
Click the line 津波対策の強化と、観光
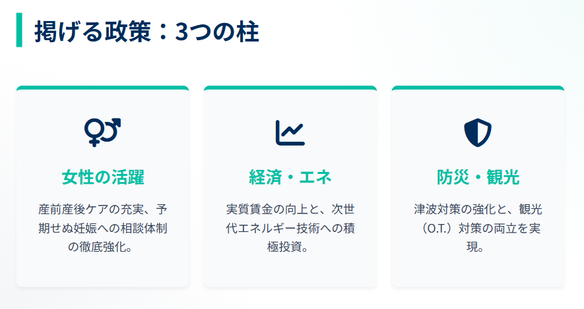click(x=478, y=210)
